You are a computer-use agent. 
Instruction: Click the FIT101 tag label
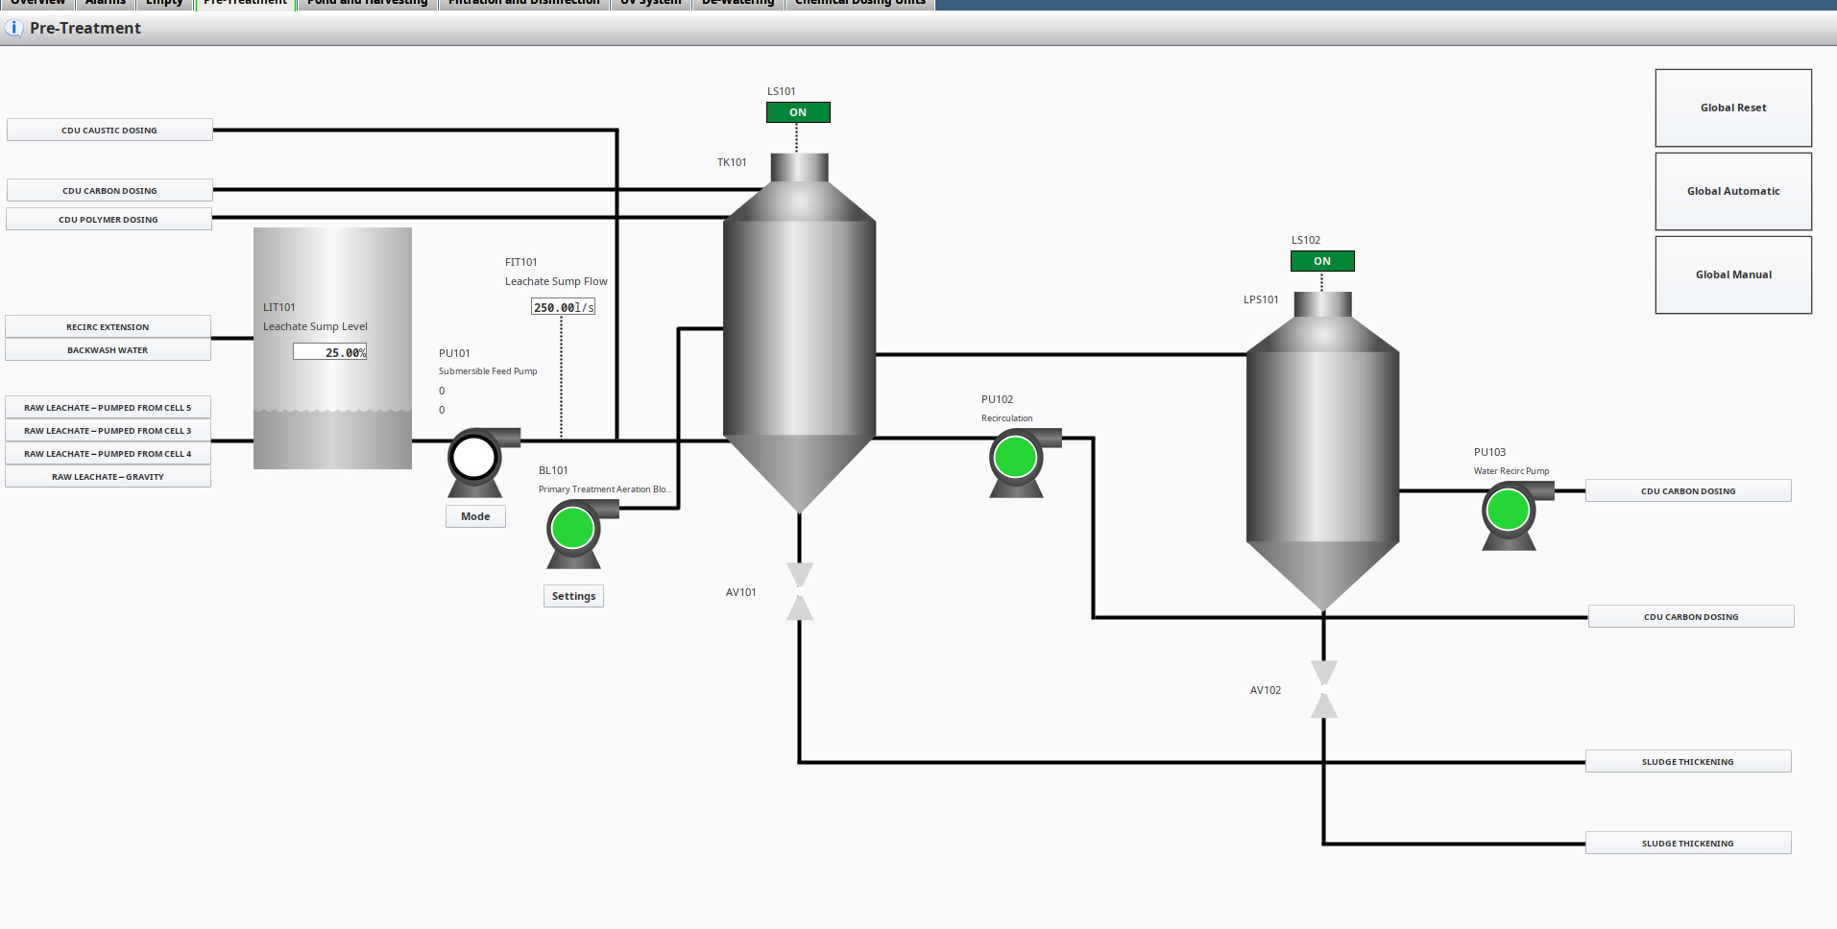tap(521, 262)
